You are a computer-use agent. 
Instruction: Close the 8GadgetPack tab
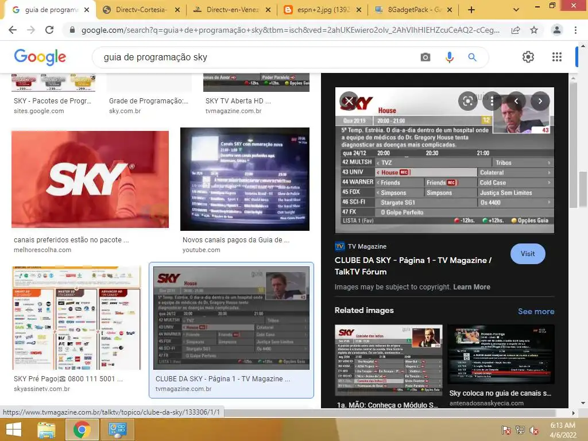click(450, 10)
